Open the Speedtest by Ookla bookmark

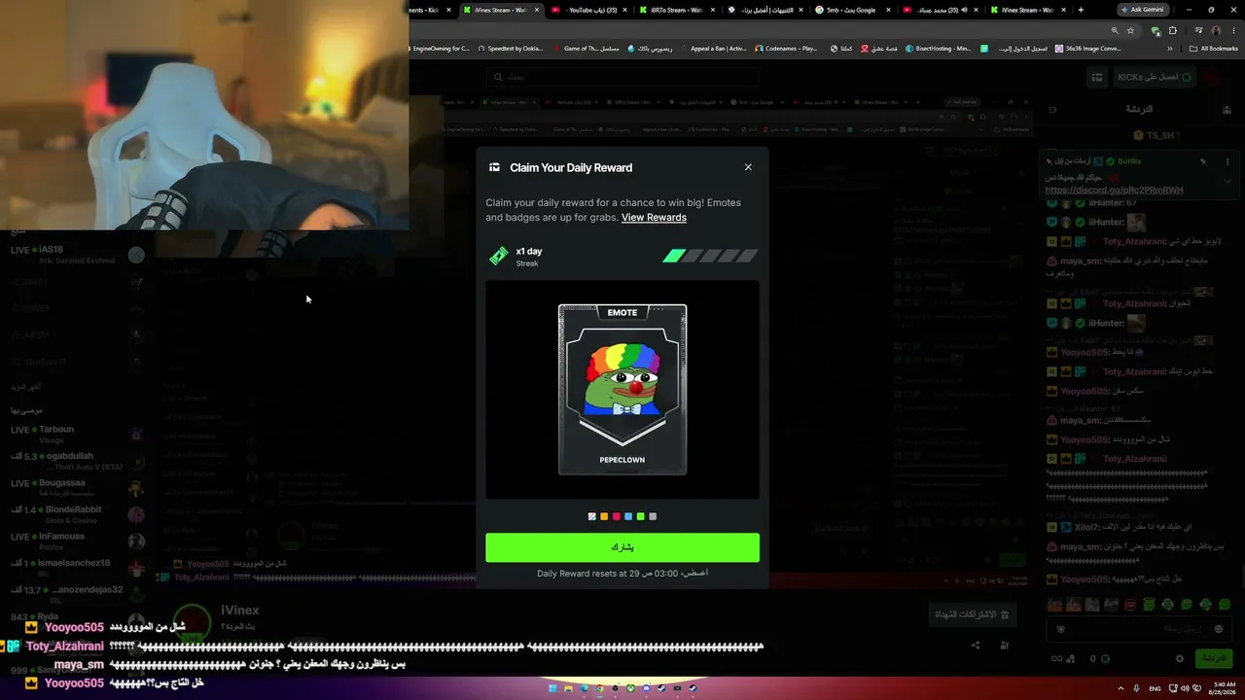510,49
